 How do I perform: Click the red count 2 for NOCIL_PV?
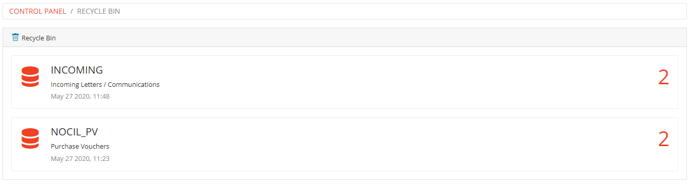coord(663,139)
